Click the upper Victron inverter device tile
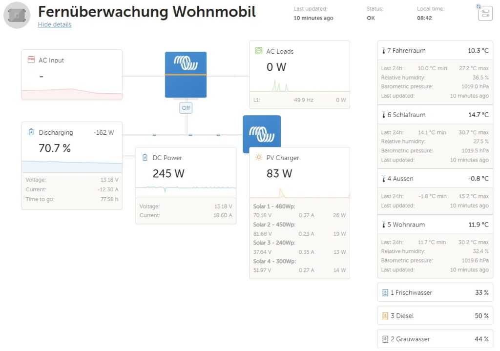The image size is (500, 351). pos(186,75)
